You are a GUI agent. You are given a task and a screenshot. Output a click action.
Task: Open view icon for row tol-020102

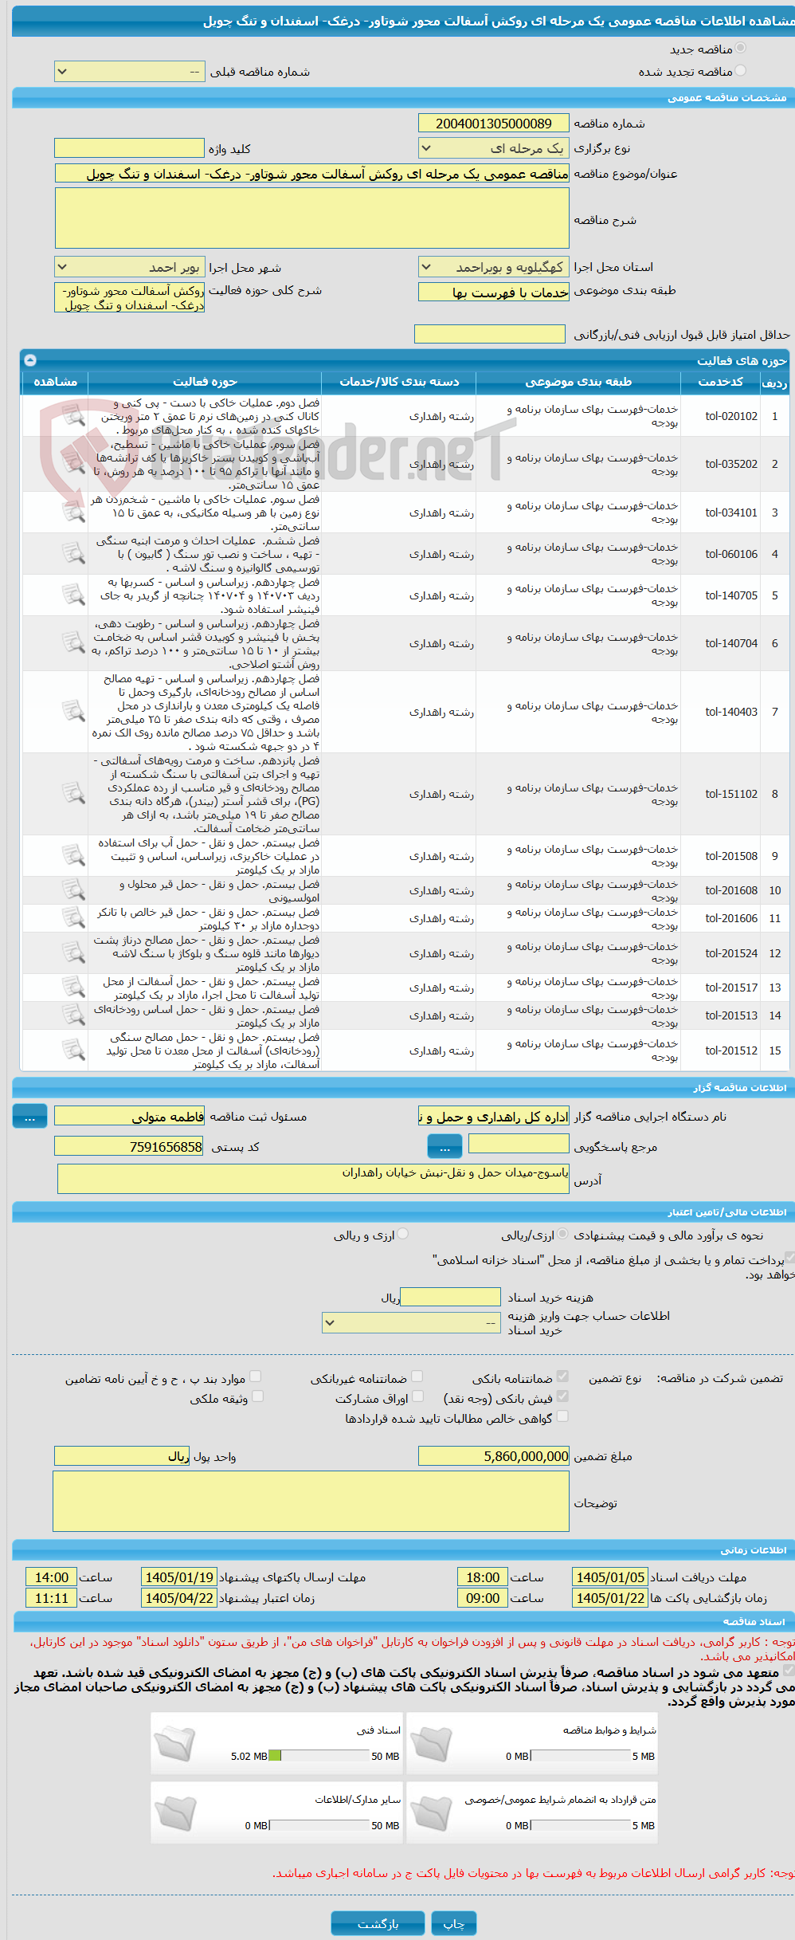pos(73,415)
